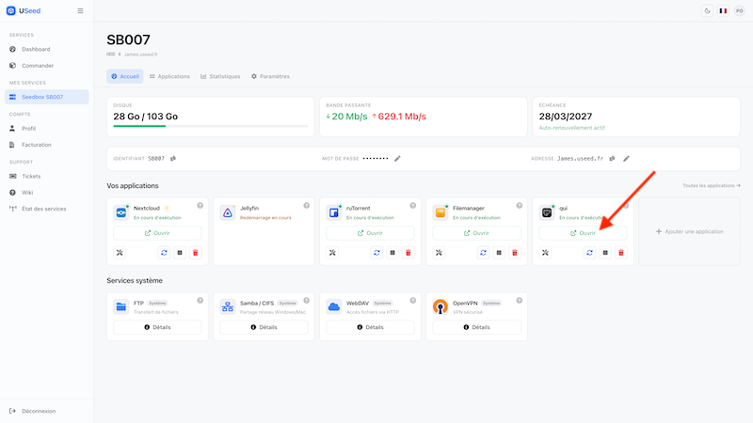
Task: Stop the qui application
Action: [605, 253]
